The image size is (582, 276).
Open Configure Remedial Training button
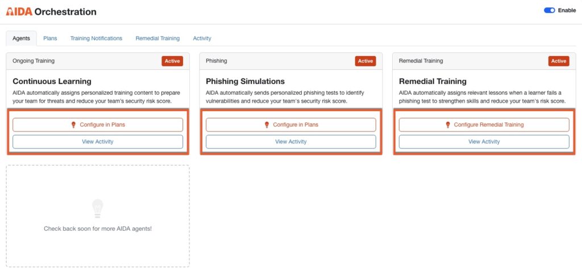pyautogui.click(x=484, y=125)
